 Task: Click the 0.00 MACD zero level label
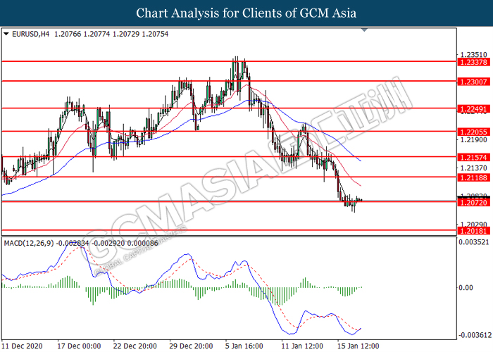click(466, 287)
